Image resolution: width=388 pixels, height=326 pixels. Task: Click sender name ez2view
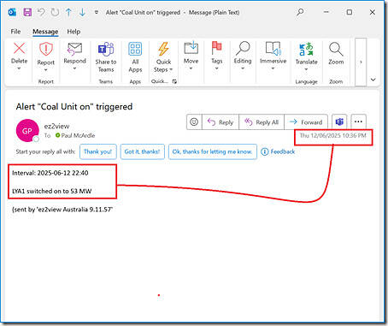click(56, 126)
